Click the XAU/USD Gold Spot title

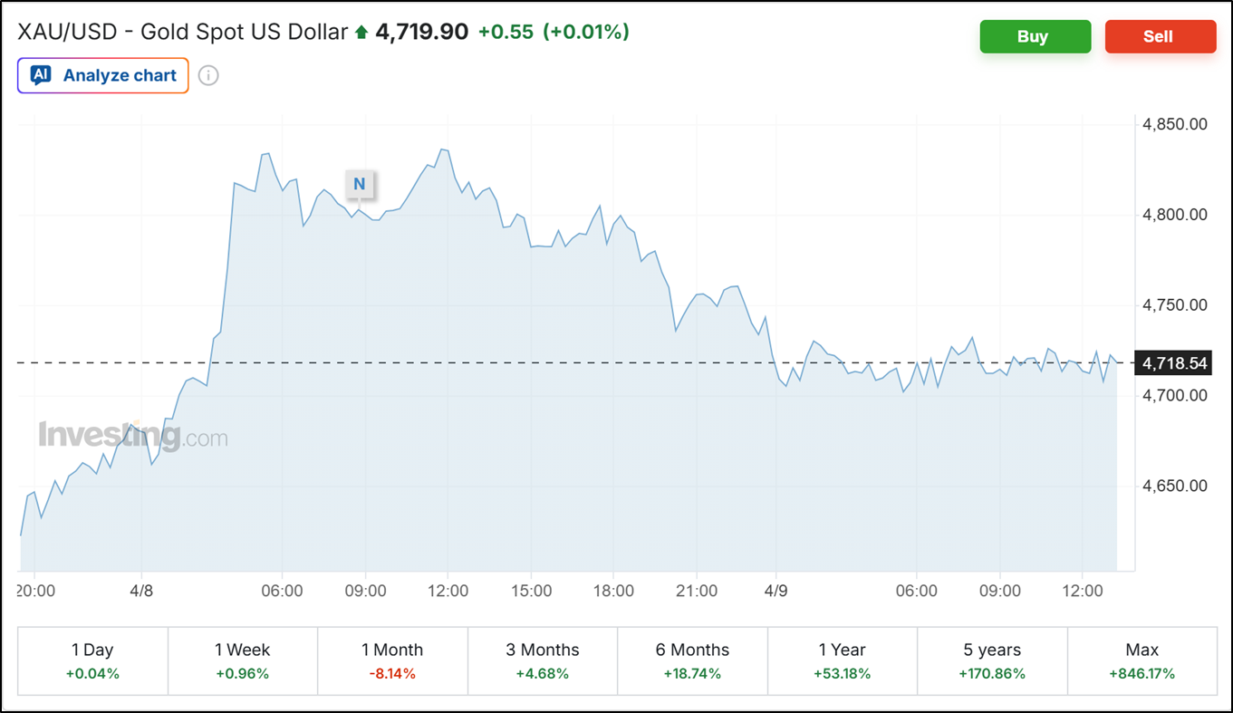coord(182,33)
